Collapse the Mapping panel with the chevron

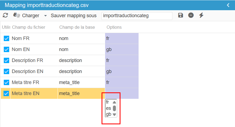pos(228,5)
